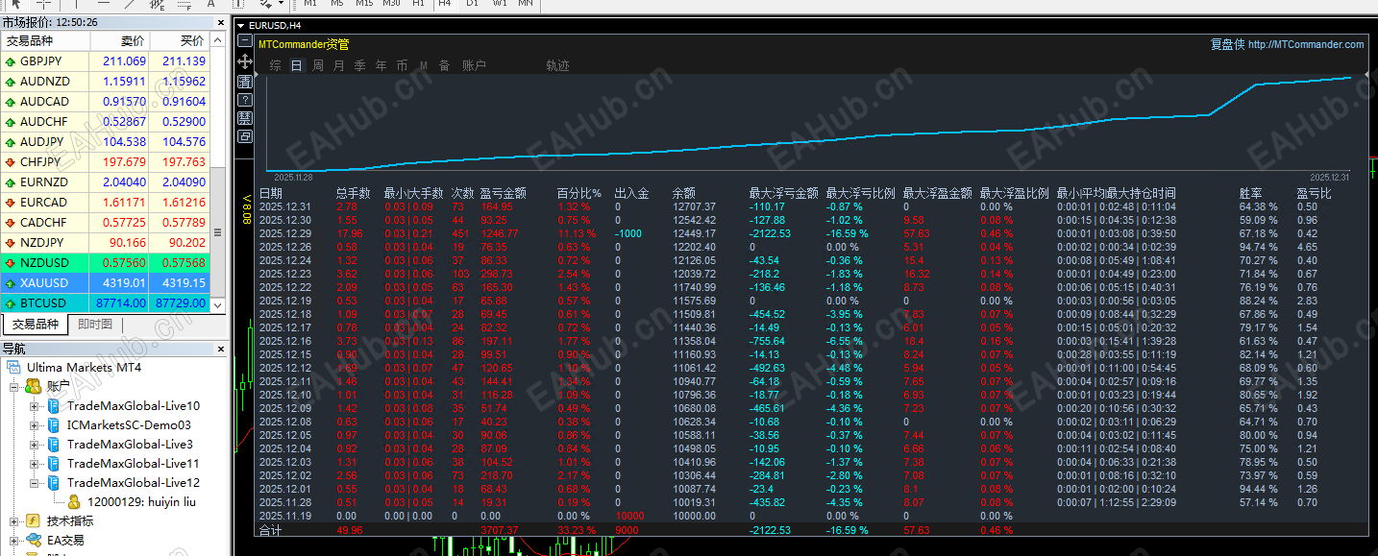Click the server icon beside TradeMaxGlobal-Live12

[x=54, y=483]
